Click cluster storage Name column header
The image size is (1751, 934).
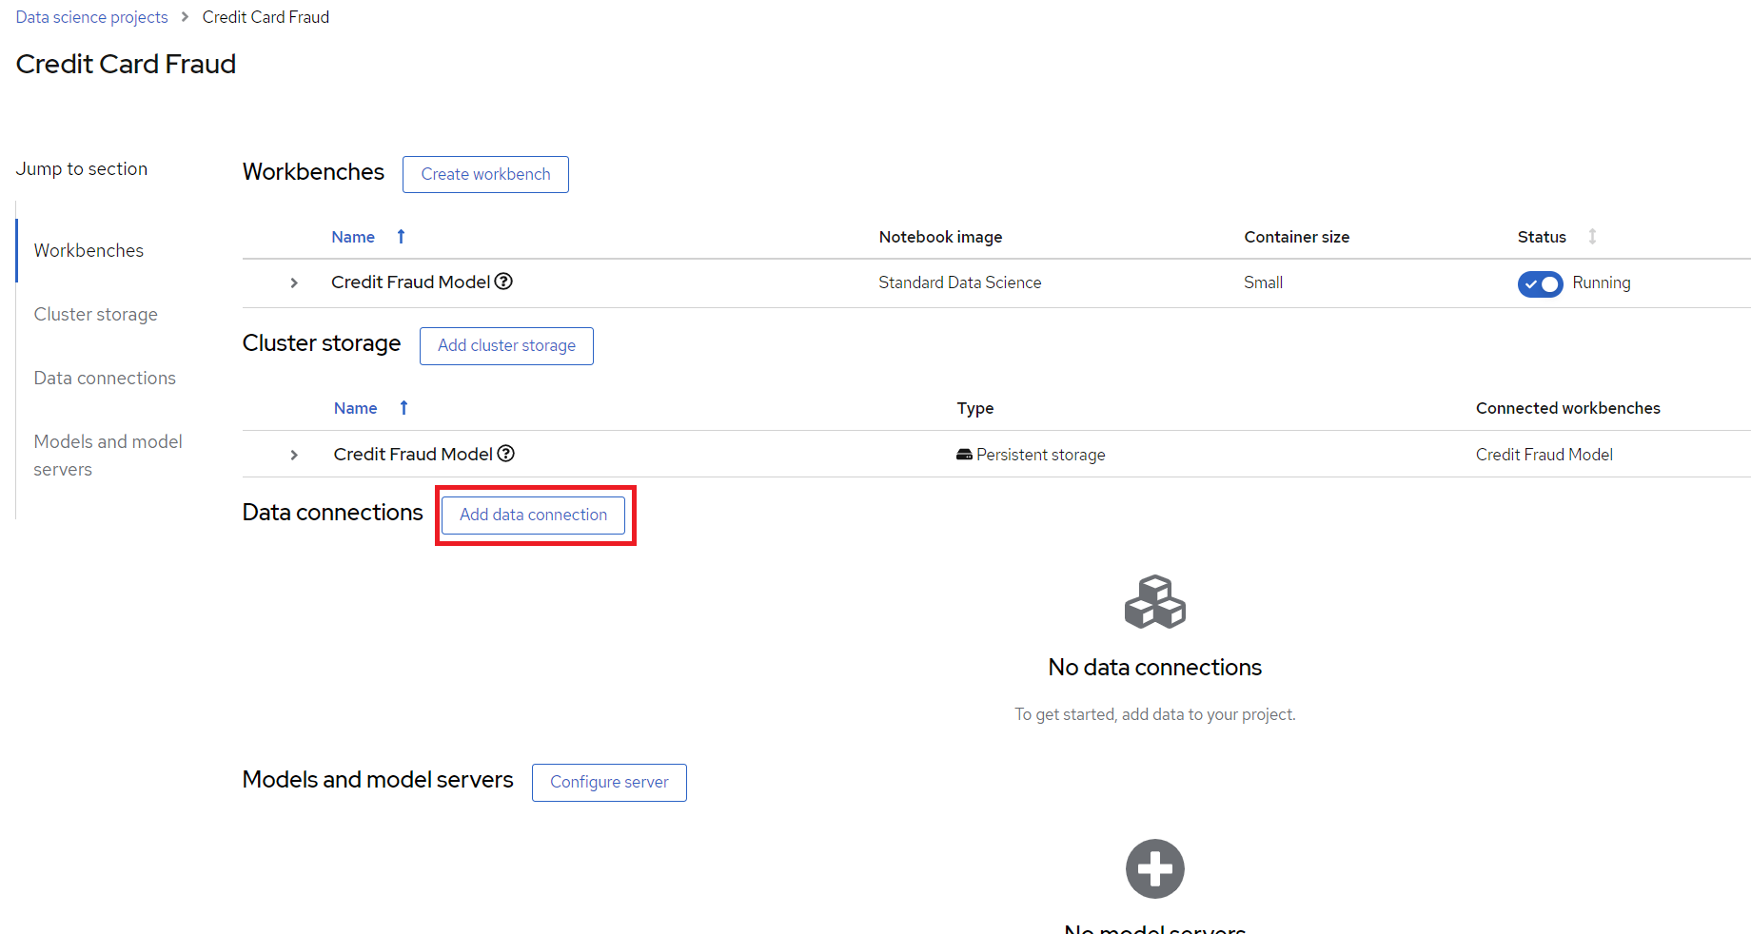click(355, 408)
